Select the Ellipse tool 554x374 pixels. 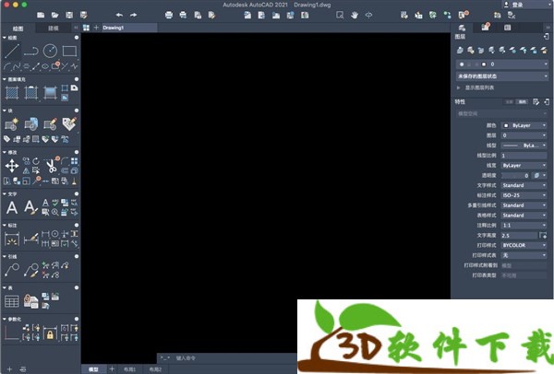click(x=45, y=66)
